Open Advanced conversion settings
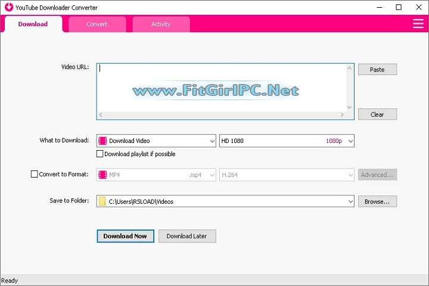 377,175
